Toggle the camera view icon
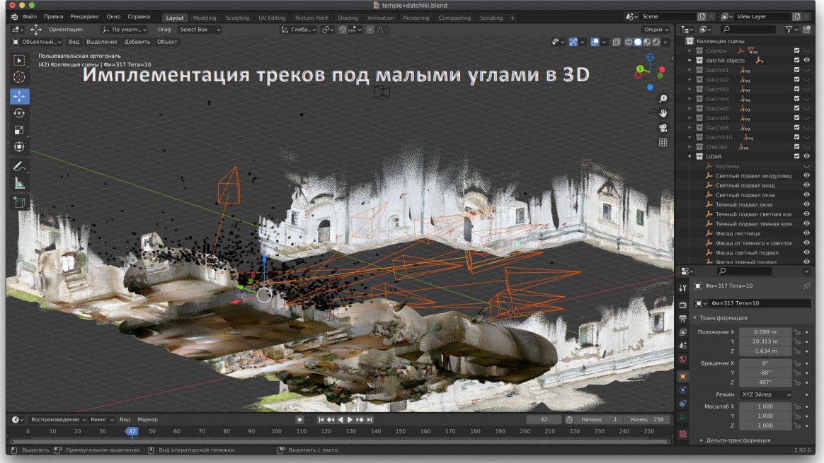Screen dimensions: 824x463 point(663,128)
